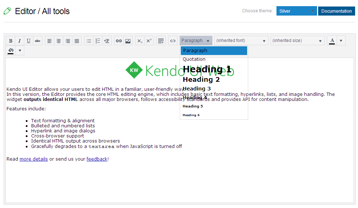
Task: Click 'Bulleted and numbered lists' bullet
Action: point(63,126)
